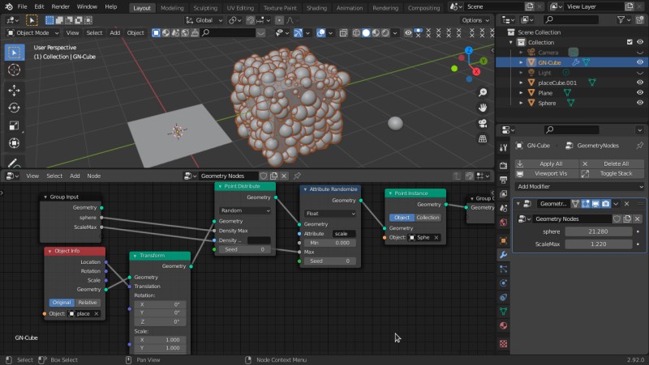Open Object properties orange square tab
This screenshot has width=649, height=365.
pos(503,240)
